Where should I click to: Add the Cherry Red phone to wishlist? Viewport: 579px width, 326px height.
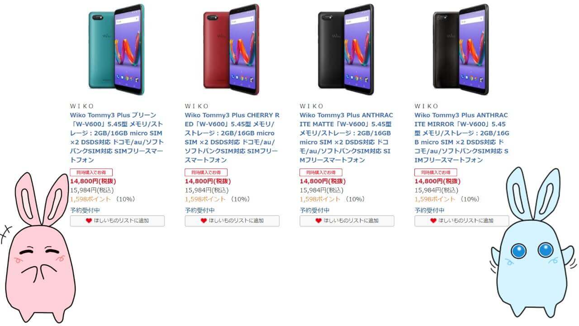pos(232,221)
